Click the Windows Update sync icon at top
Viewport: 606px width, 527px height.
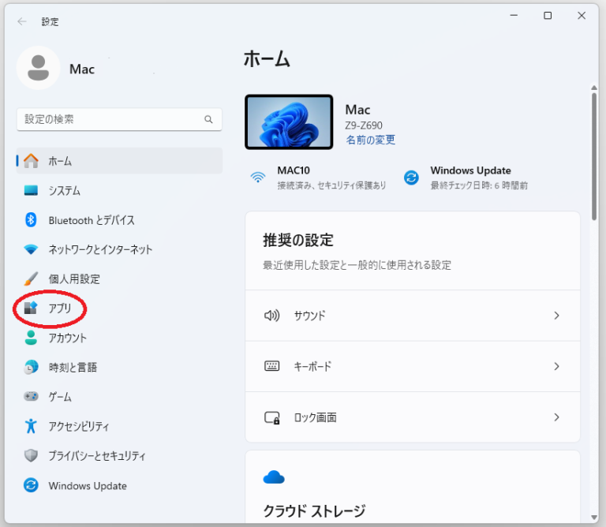click(x=411, y=178)
